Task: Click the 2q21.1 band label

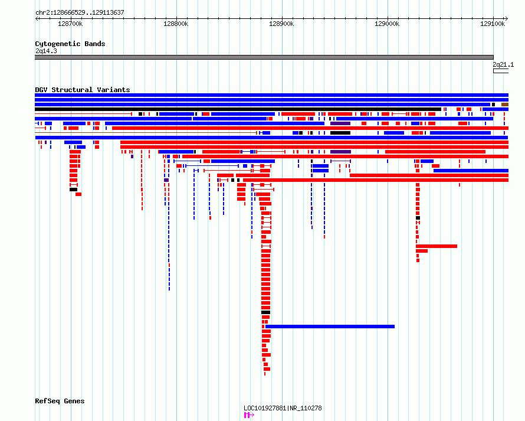Action: coord(503,64)
